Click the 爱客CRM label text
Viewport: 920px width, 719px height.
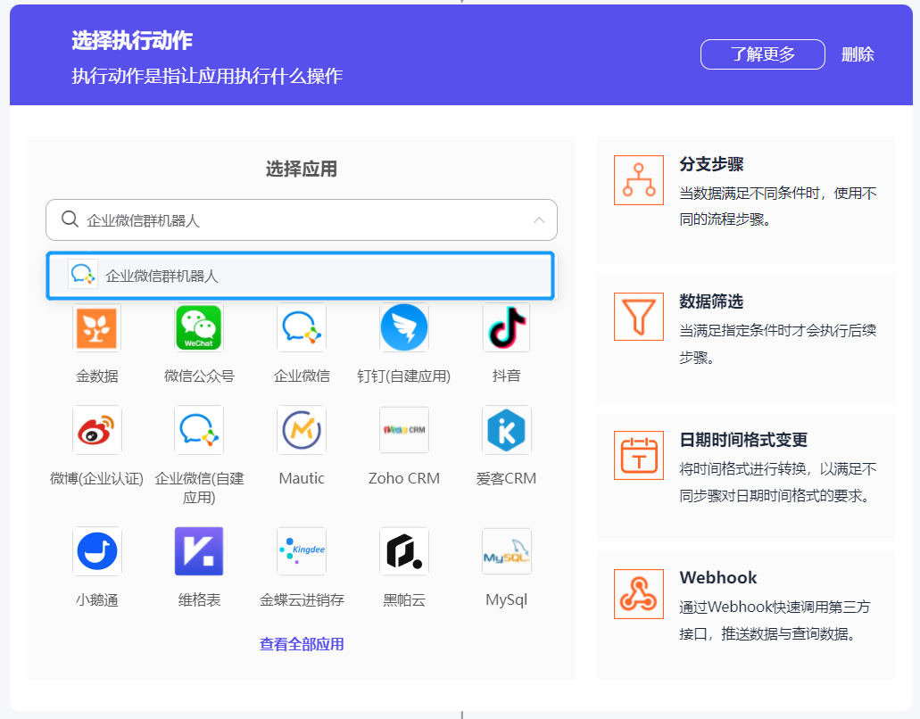[506, 478]
